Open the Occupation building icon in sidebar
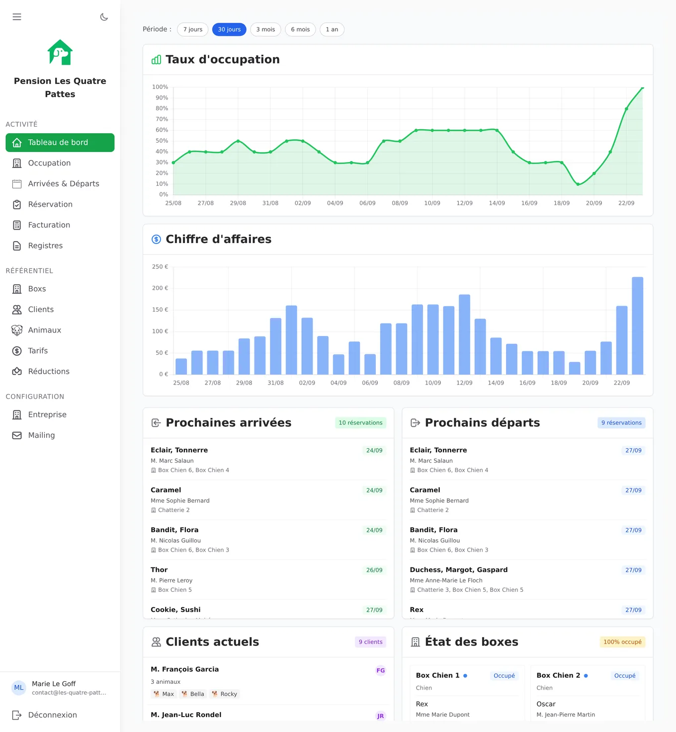Screen dimensions: 676x732 (x=17, y=163)
